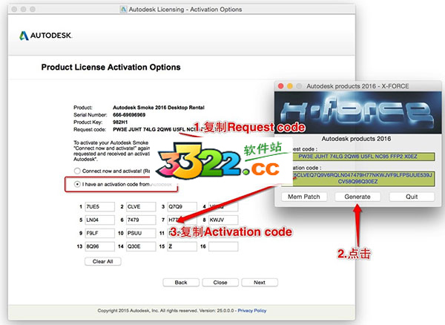445x325 pixels.
Task: Click activation field 10 containing PSUU
Action: click(x=141, y=233)
